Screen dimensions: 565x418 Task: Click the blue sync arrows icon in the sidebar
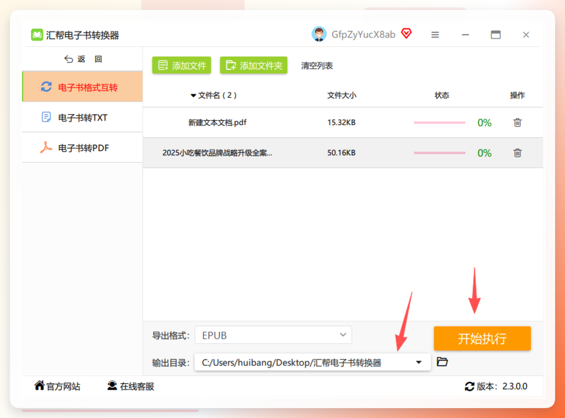[x=46, y=87]
